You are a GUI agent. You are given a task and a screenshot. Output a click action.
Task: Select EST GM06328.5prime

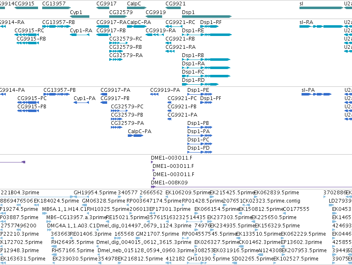coord(84,205)
